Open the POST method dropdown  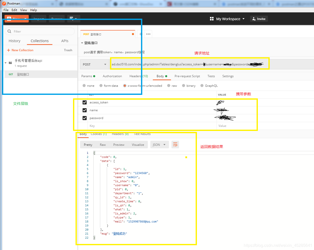tap(95, 64)
